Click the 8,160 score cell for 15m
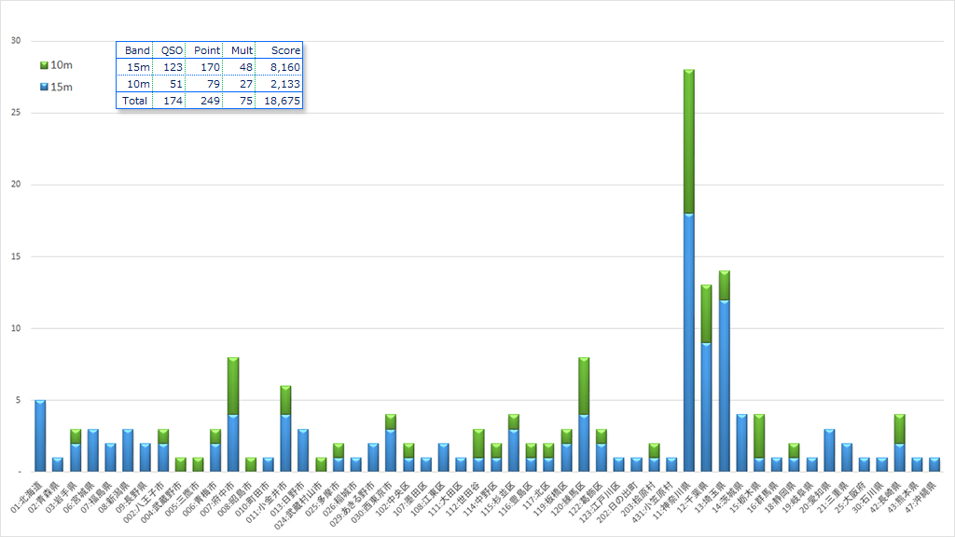Screen dimensions: 955x537 (x=285, y=67)
